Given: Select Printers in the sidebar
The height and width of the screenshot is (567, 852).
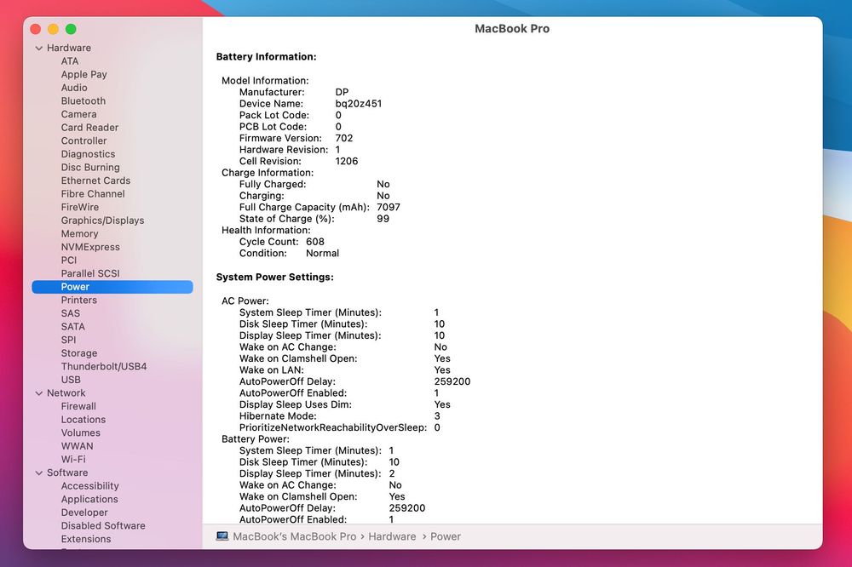Looking at the screenshot, I should [78, 301].
